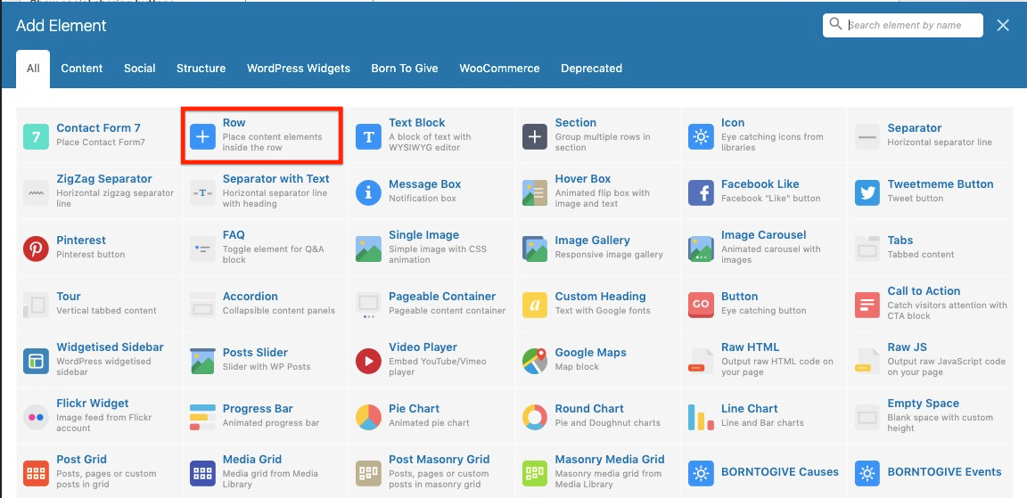Add the Separator with Text element

(266, 191)
